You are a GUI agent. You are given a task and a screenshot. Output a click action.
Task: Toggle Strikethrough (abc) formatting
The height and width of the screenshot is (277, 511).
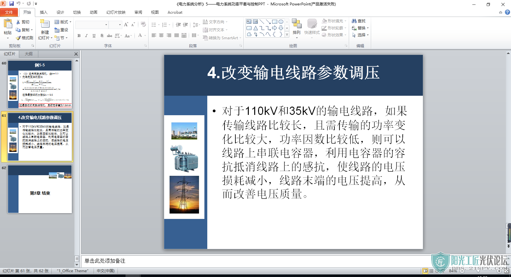pyautogui.click(x=109, y=35)
